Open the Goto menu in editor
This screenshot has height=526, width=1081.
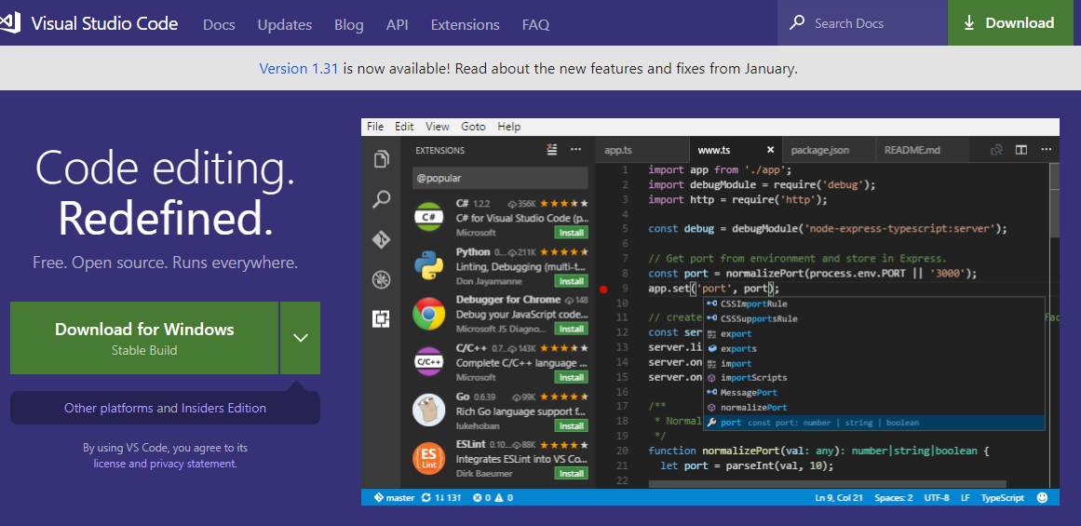coord(474,127)
